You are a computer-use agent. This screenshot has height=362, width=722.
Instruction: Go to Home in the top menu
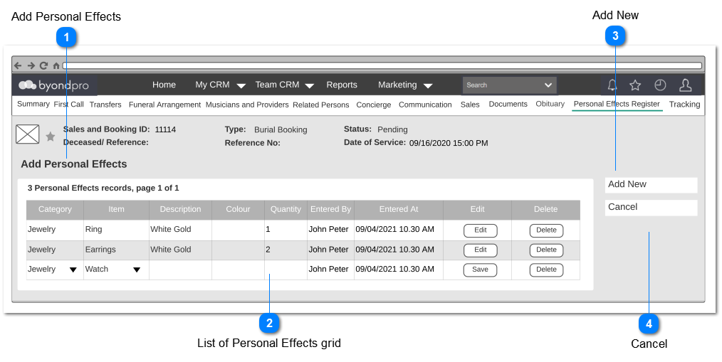(164, 85)
